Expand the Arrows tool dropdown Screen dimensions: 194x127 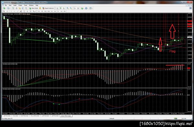point(36,11)
